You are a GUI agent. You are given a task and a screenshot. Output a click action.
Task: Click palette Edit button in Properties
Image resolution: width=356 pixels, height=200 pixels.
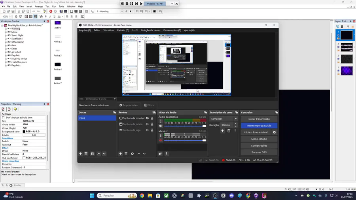coord(34,135)
